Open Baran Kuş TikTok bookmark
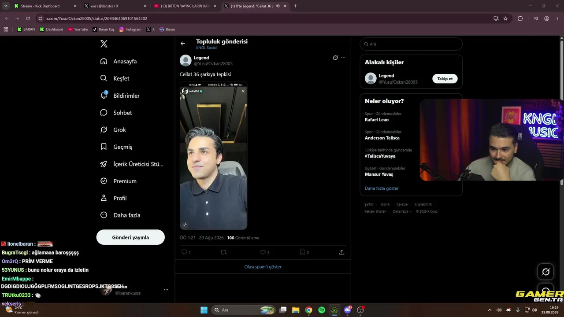This screenshot has height=317, width=564. (104, 29)
